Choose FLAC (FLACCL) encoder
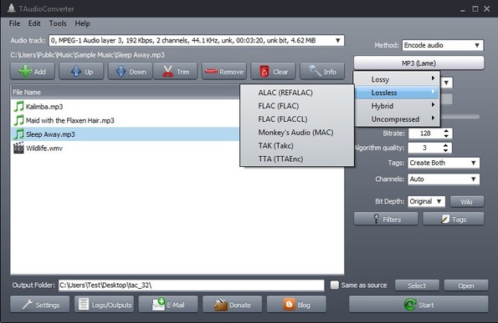 tap(297, 119)
